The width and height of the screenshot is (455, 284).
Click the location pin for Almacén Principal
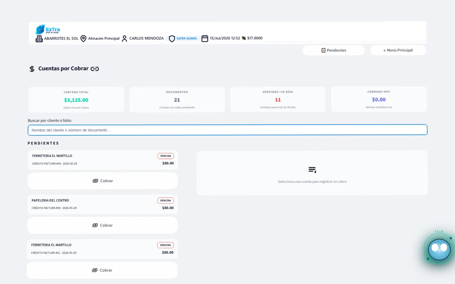coord(83,39)
